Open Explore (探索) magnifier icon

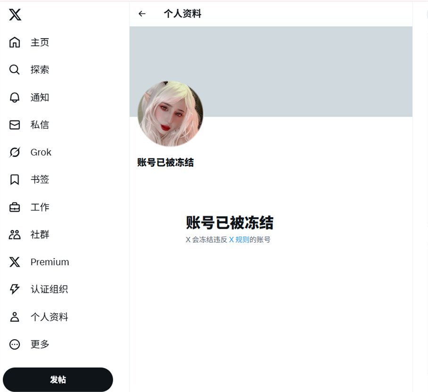[x=15, y=70]
